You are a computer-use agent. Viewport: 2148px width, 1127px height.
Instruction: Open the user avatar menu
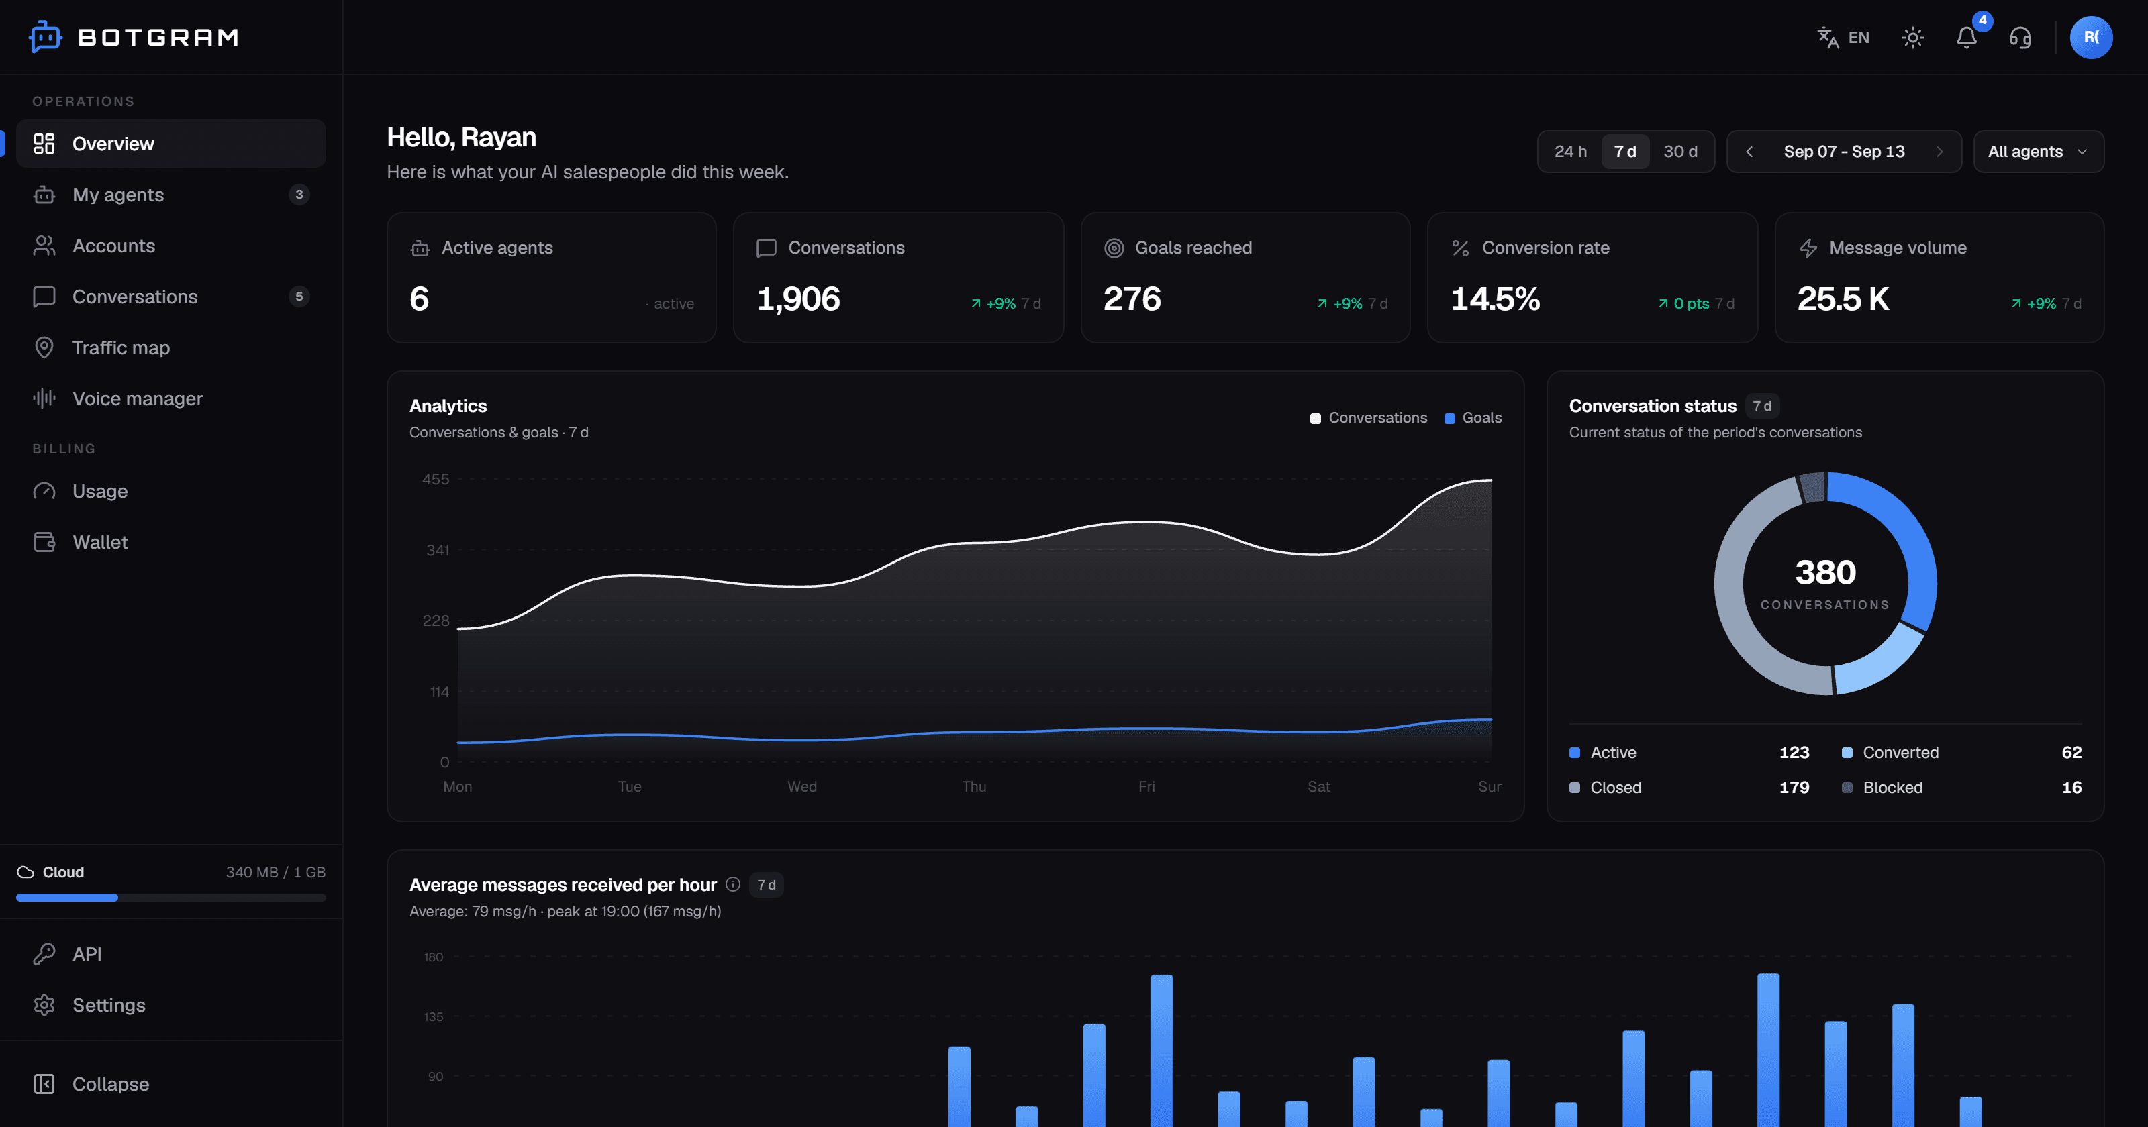pos(2090,38)
